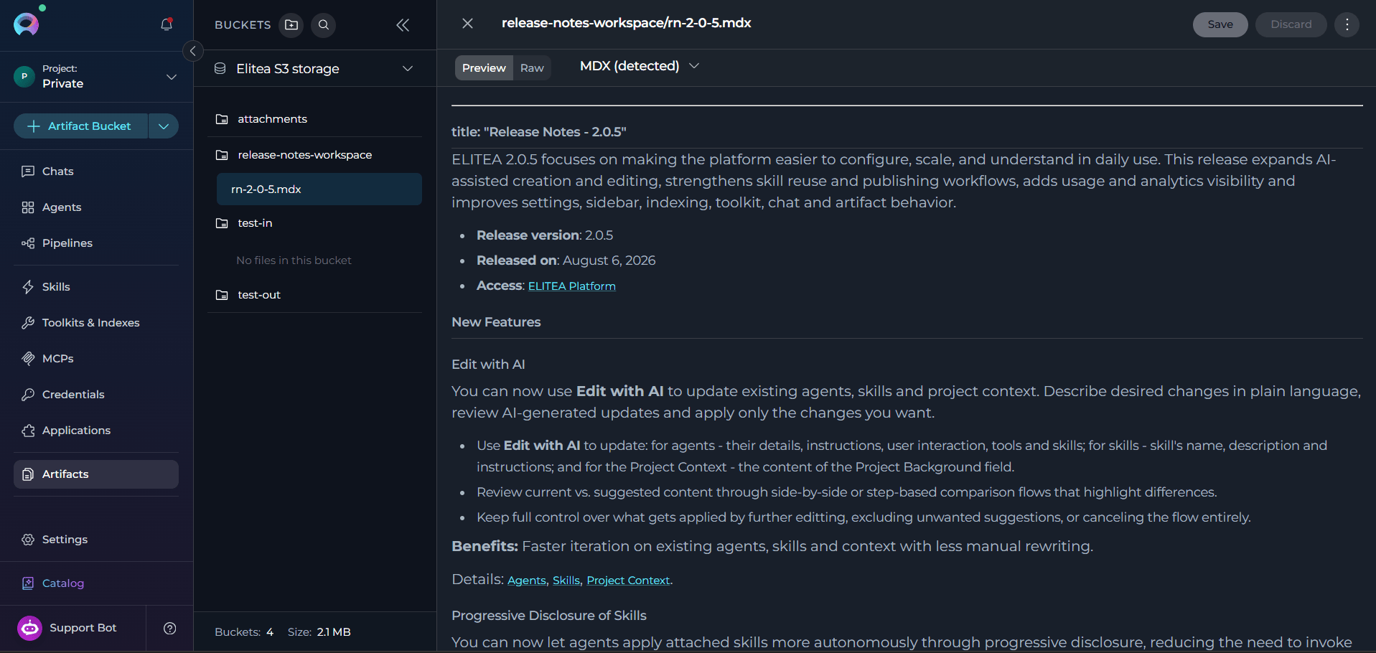Switch to the Preview tab
1376x653 pixels.
tap(484, 68)
